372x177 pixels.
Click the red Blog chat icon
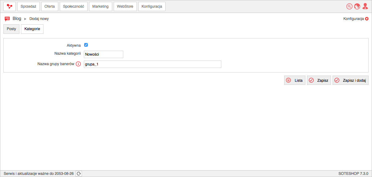(7, 19)
